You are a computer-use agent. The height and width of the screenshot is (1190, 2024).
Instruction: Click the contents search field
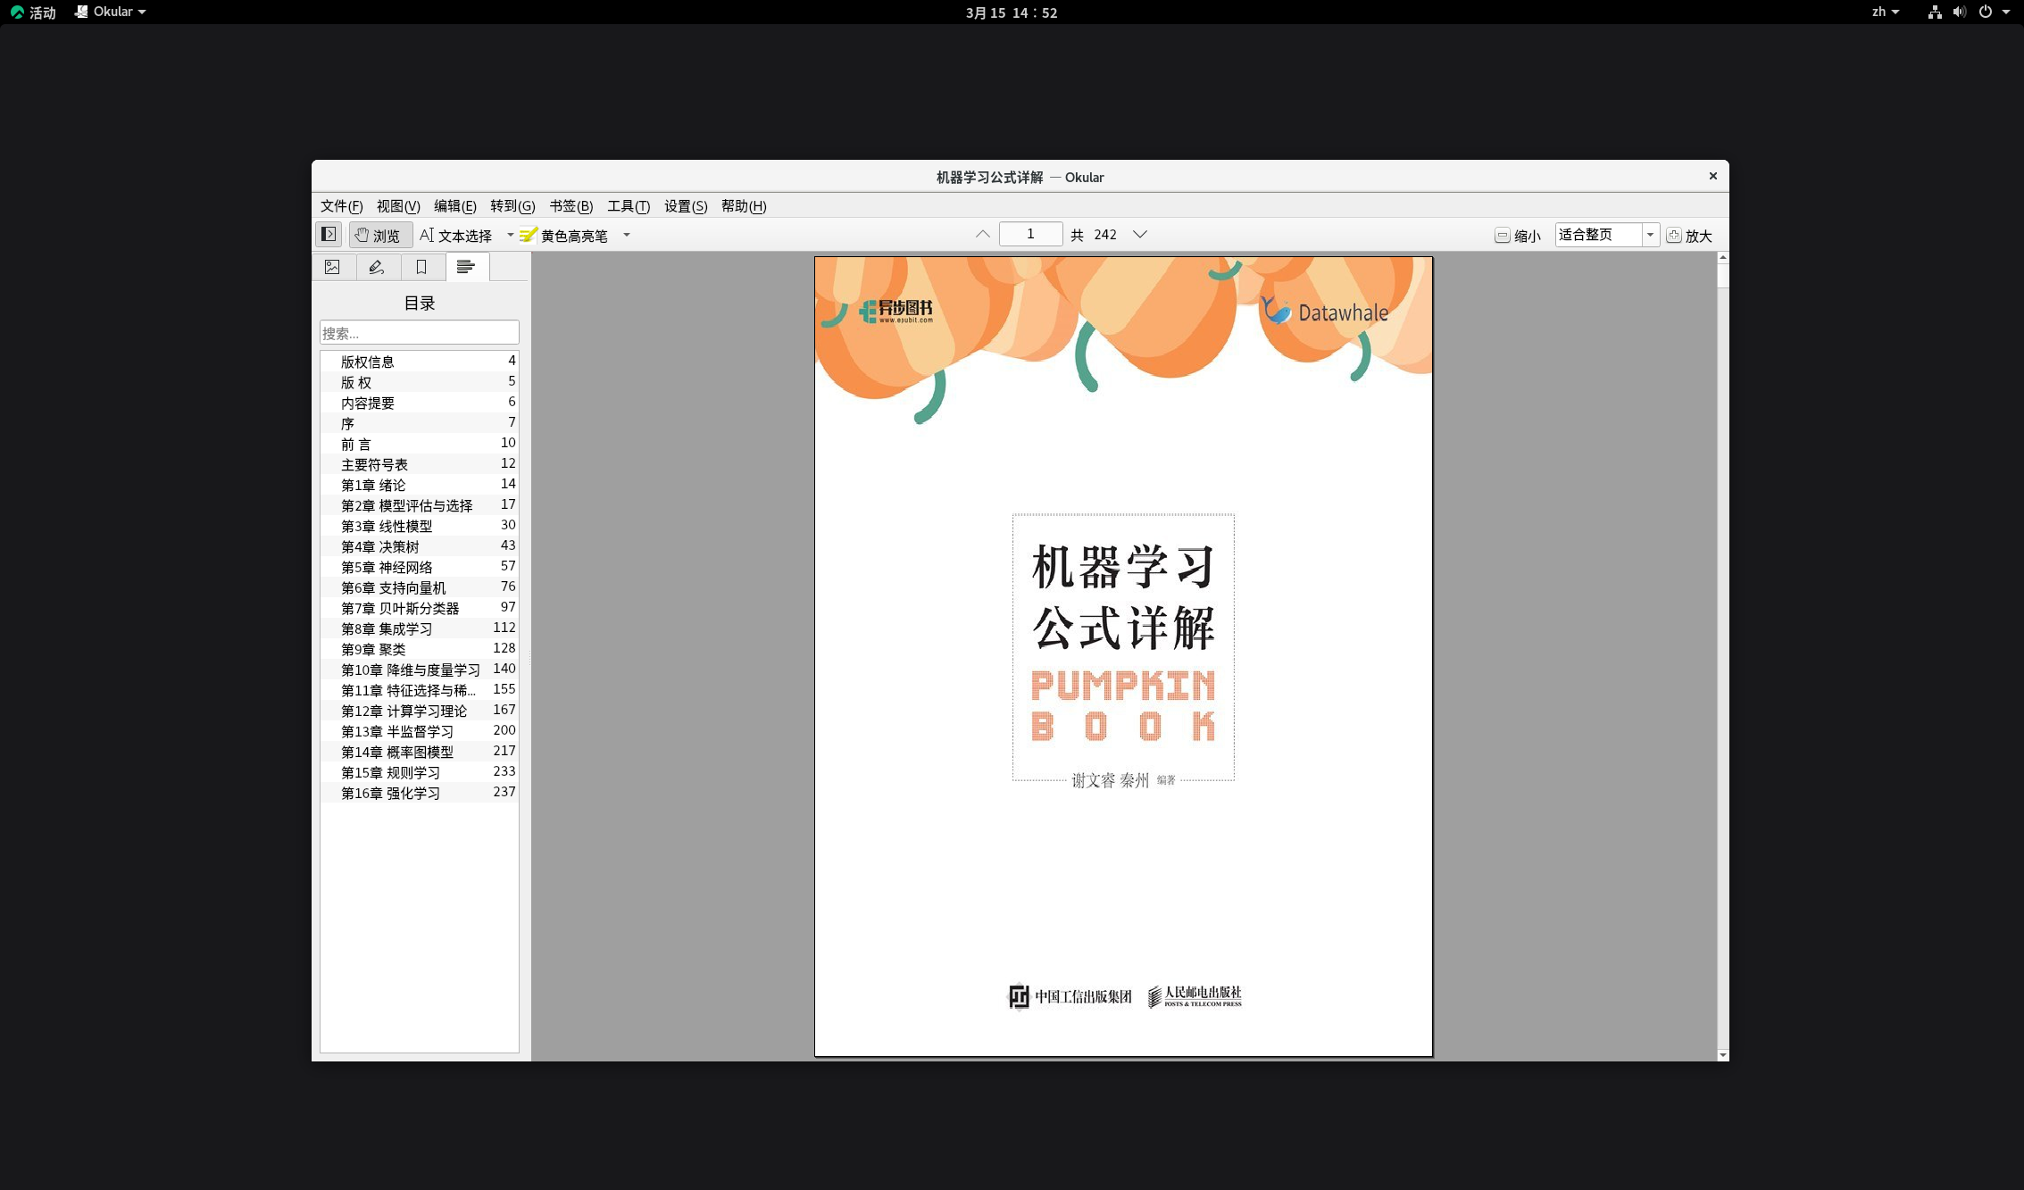click(x=419, y=333)
